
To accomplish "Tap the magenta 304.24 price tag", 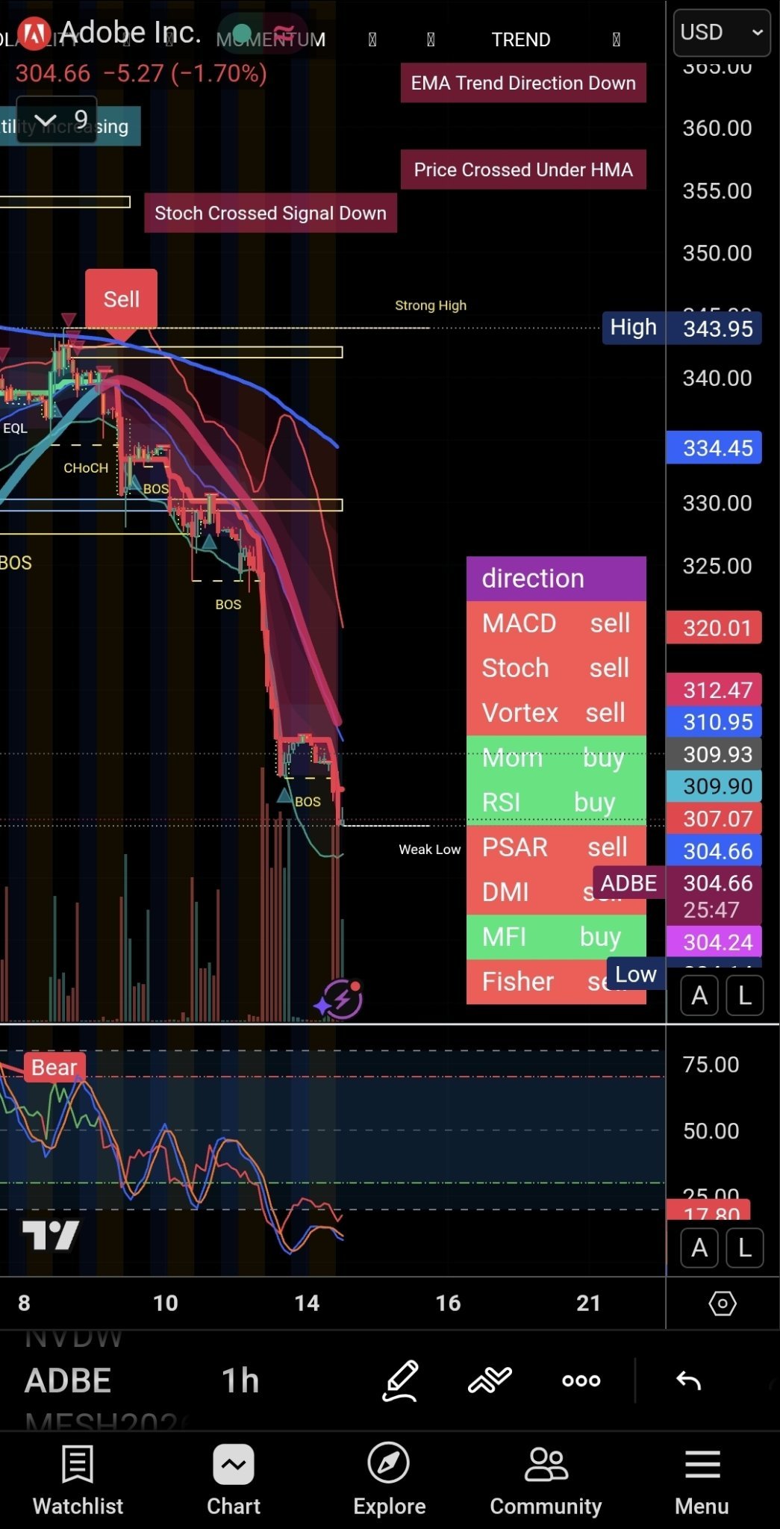I will pyautogui.click(x=714, y=942).
